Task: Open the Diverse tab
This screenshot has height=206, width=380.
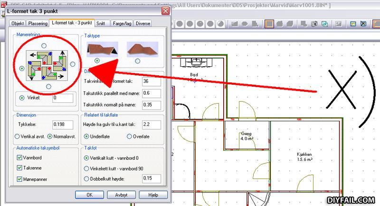Action: coord(143,23)
